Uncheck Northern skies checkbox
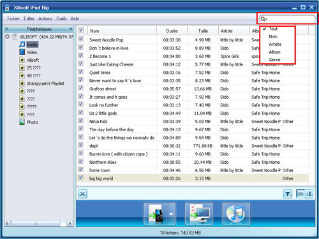 coord(80,161)
